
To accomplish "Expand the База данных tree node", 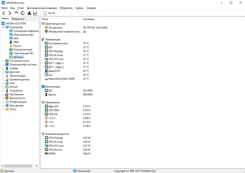I will pyautogui.click(x=3, y=106).
